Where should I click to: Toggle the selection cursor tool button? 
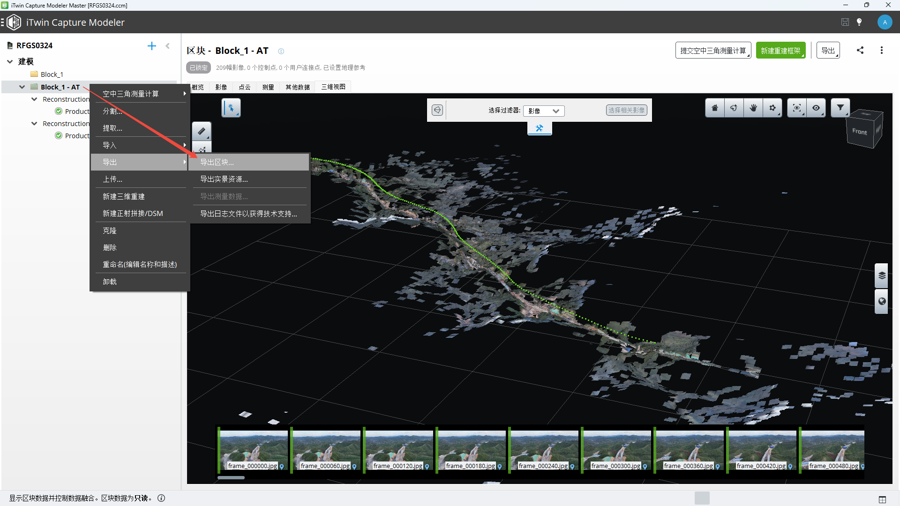pos(231,108)
